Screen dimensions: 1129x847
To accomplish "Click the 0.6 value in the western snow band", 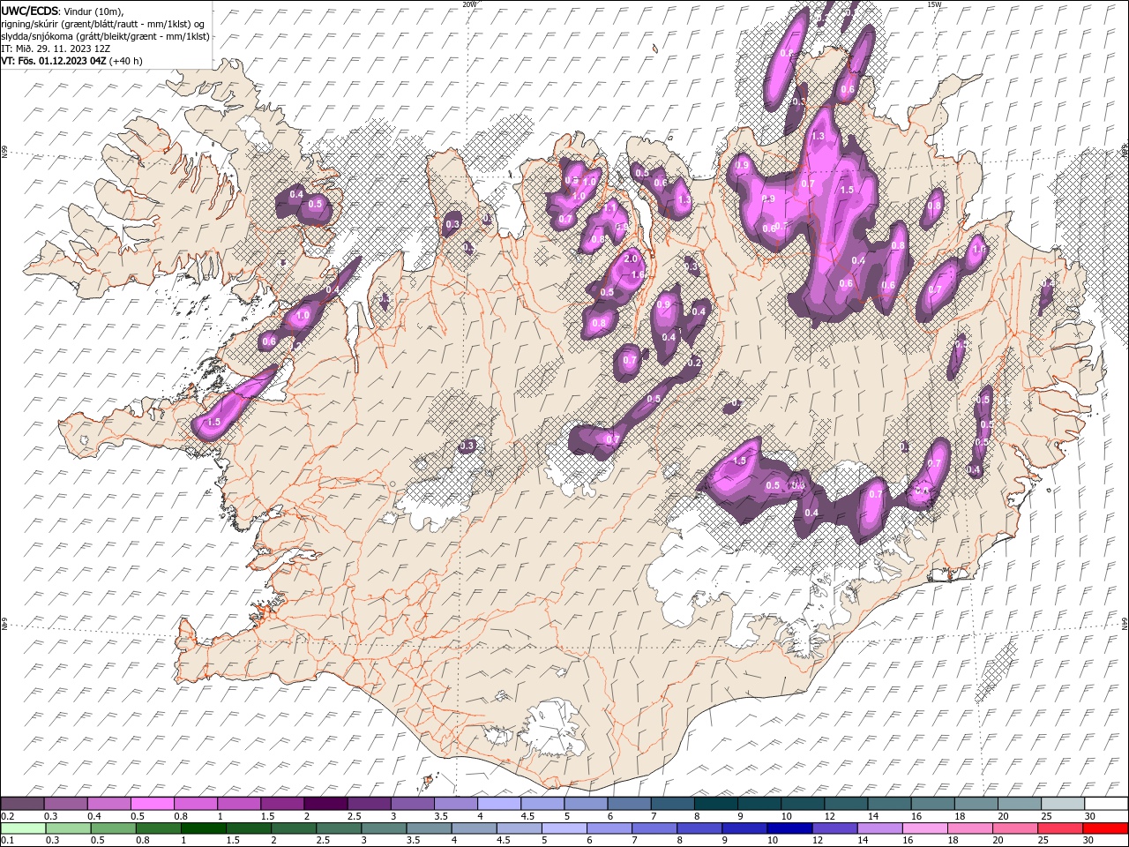I will click(269, 341).
